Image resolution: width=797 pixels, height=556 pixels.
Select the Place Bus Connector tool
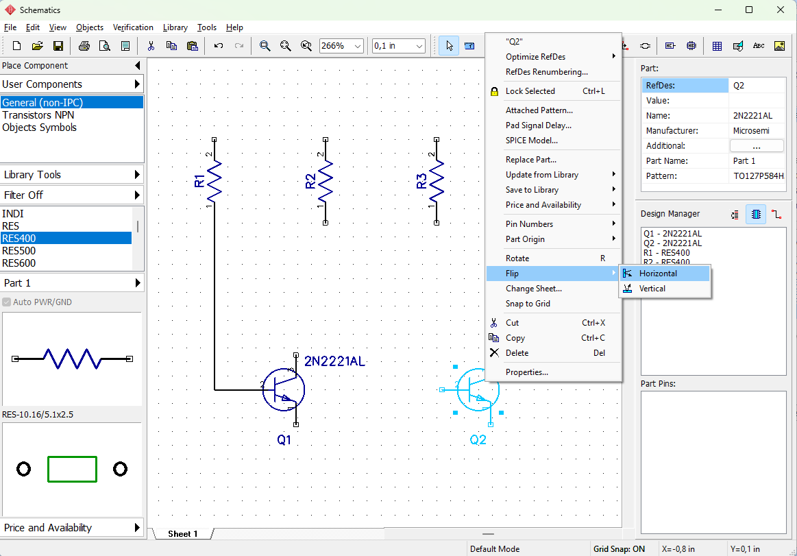[645, 46]
